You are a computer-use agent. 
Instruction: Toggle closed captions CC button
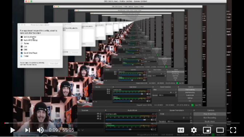(181, 130)
